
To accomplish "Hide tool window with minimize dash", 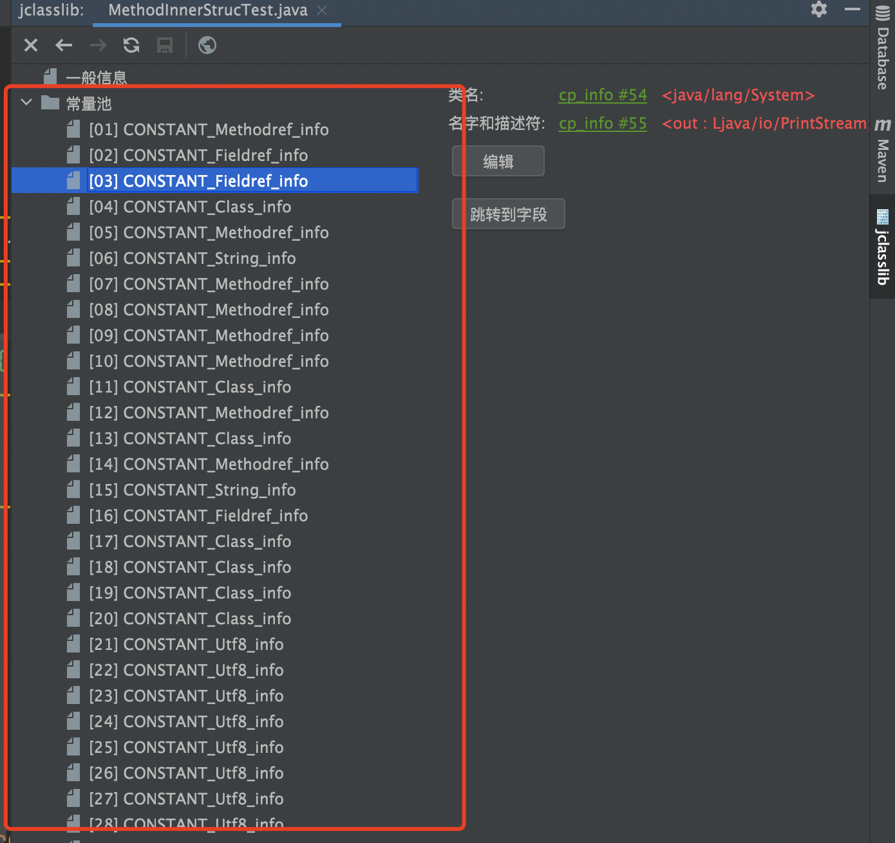I will [853, 9].
